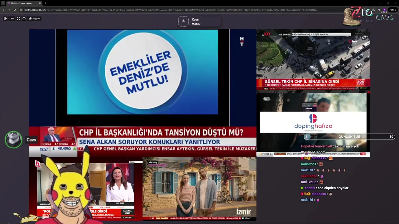Select chat user tanl1va06
The image size is (399, 224).
click(309, 182)
